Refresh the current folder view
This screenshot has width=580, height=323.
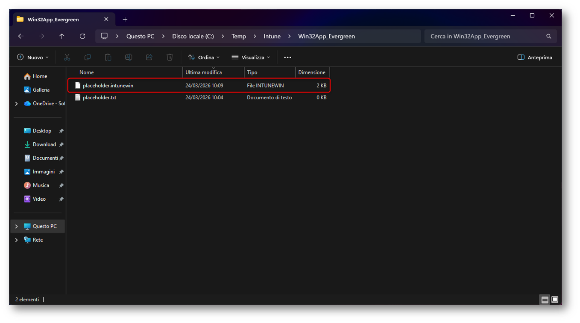tap(82, 36)
